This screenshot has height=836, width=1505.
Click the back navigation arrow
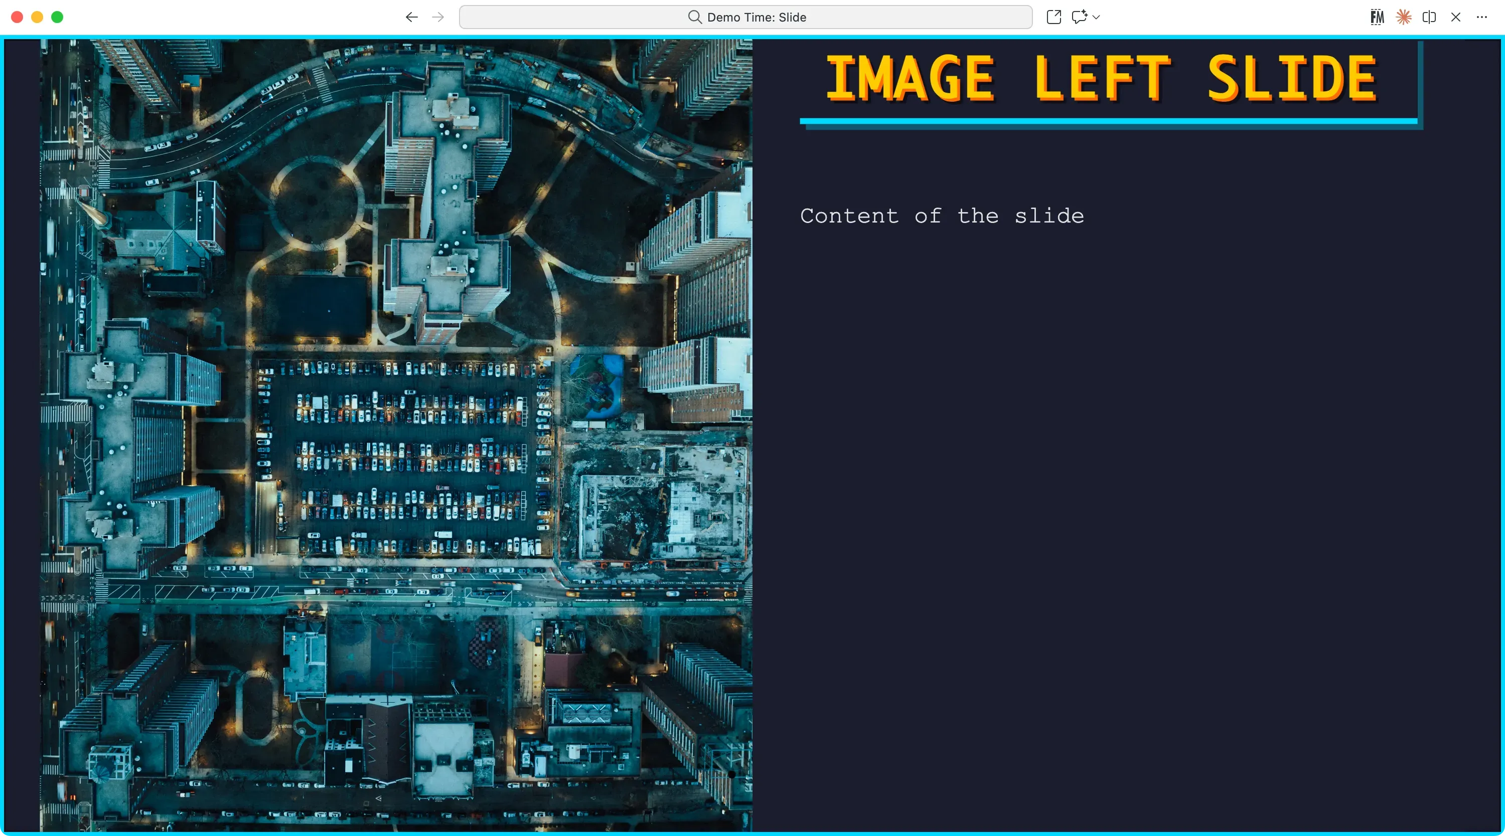(411, 17)
